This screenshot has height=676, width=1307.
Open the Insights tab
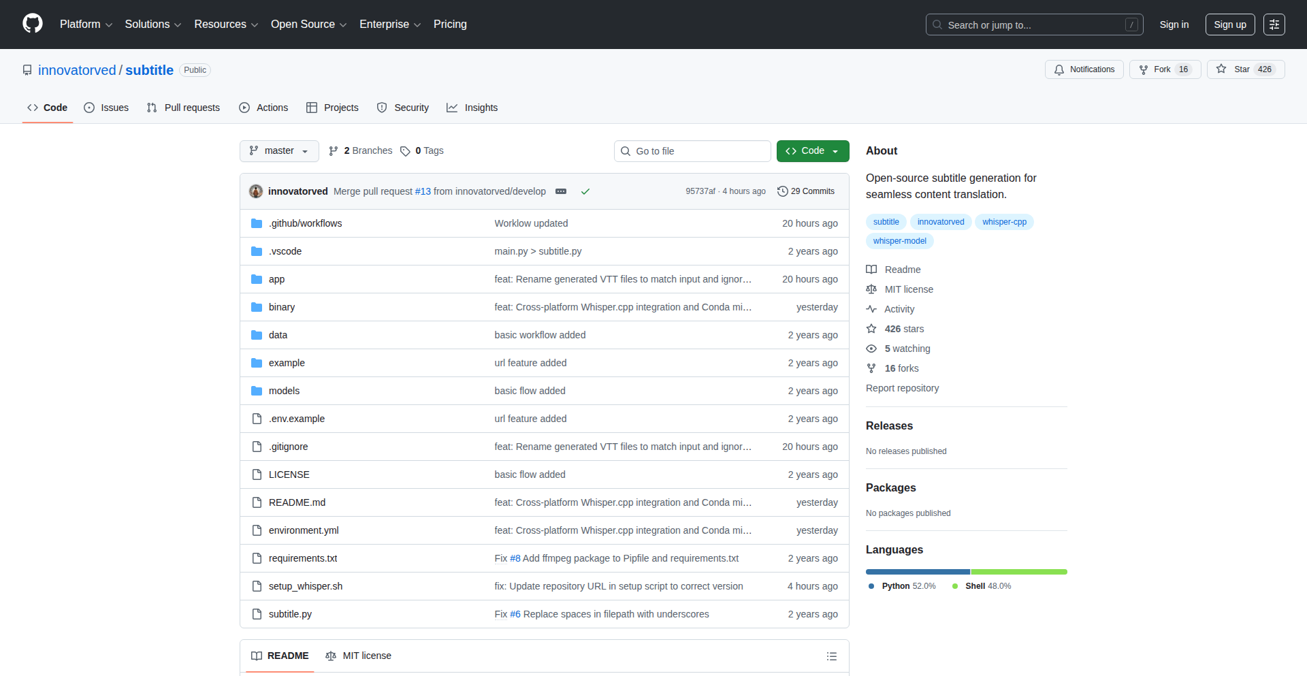[x=472, y=108]
